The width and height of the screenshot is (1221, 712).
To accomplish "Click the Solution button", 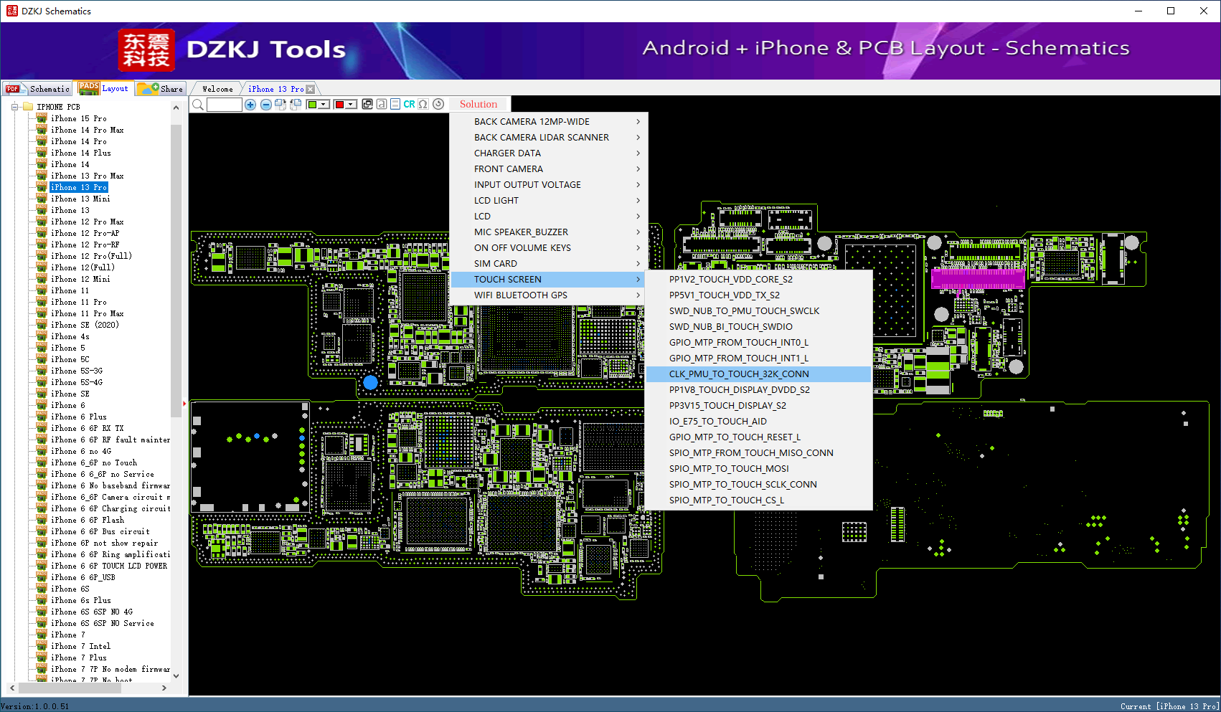I will pyautogui.click(x=478, y=104).
